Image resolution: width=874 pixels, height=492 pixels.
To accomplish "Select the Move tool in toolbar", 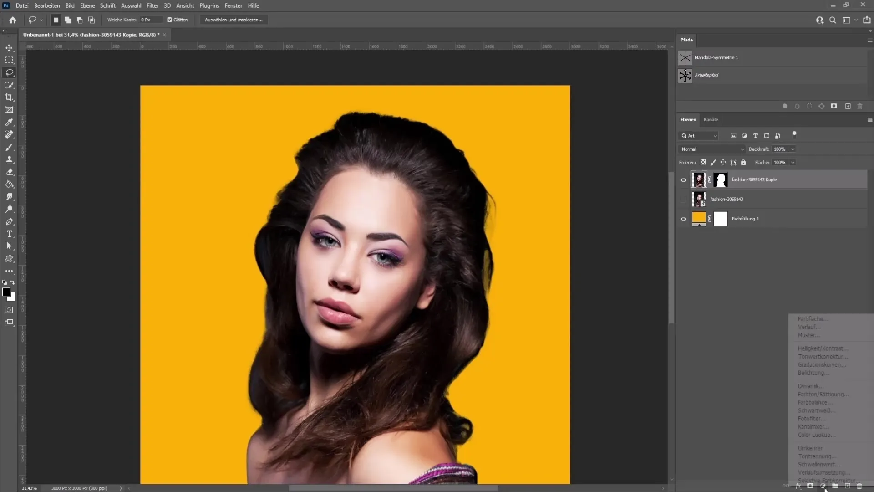I will (x=9, y=47).
